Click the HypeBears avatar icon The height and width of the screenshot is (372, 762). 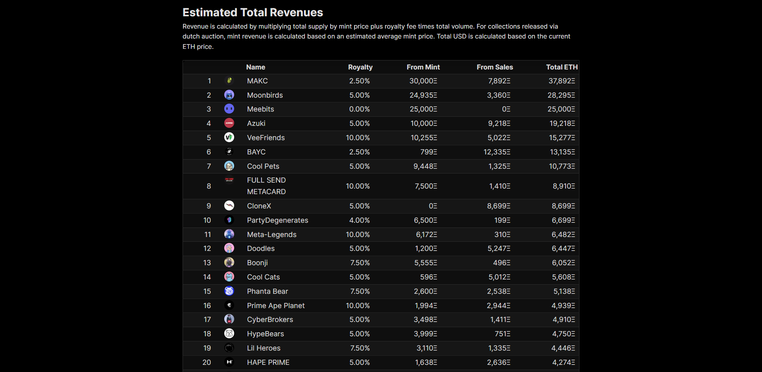pos(229,333)
